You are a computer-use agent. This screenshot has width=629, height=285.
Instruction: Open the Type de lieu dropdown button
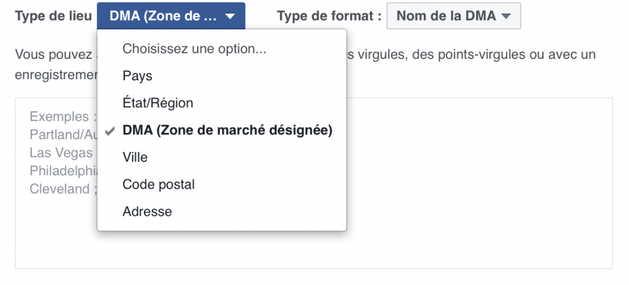tap(170, 17)
